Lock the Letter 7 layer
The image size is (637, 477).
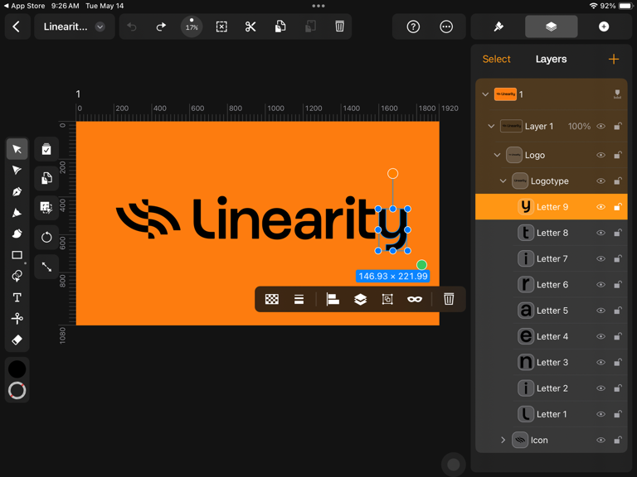pos(617,258)
